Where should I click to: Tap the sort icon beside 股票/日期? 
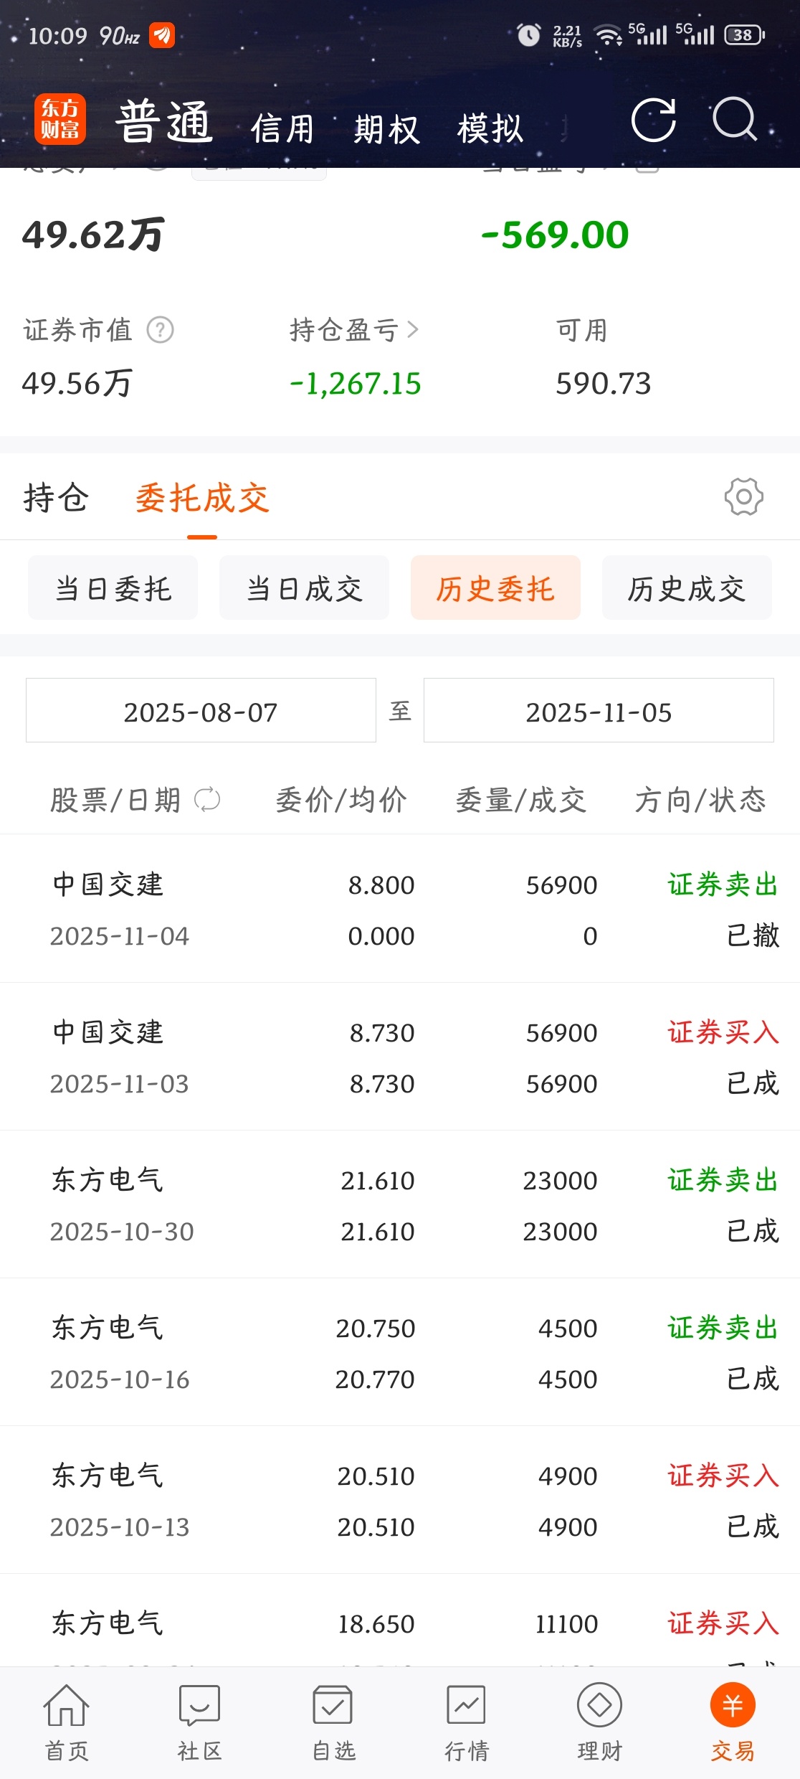(x=207, y=799)
